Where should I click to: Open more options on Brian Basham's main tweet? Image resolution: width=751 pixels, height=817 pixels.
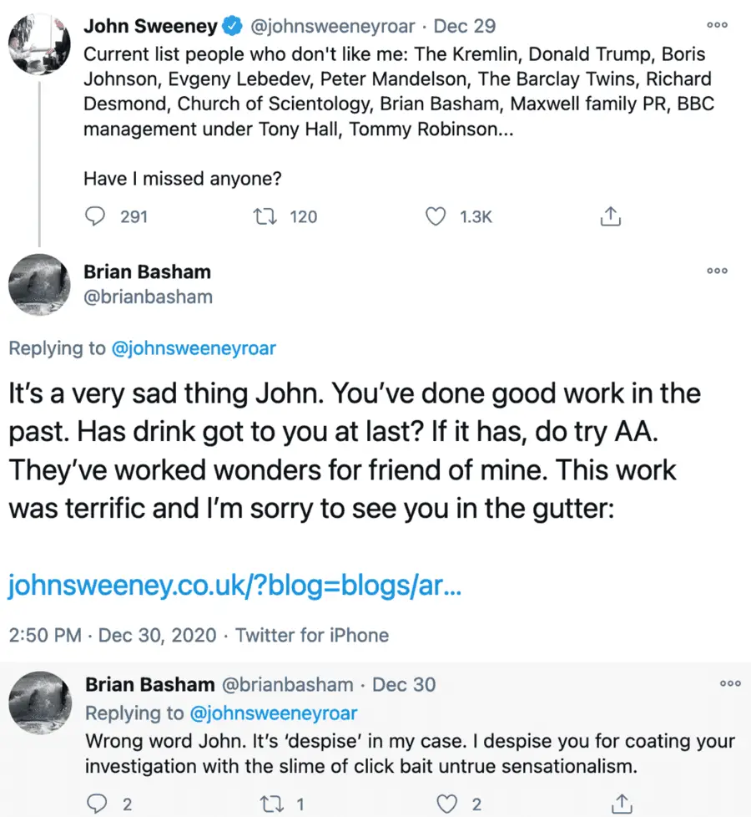717,271
